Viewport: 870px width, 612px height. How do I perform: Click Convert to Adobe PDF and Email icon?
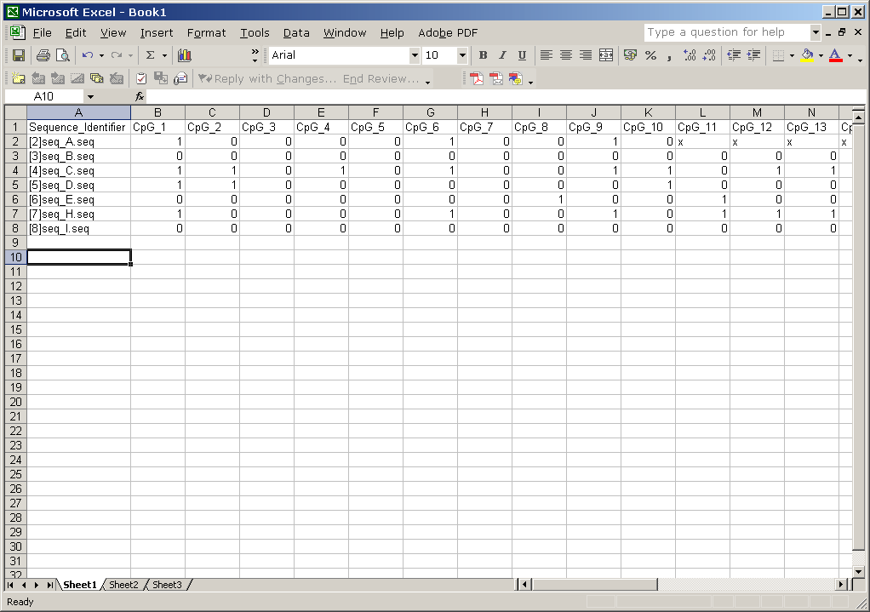(496, 78)
